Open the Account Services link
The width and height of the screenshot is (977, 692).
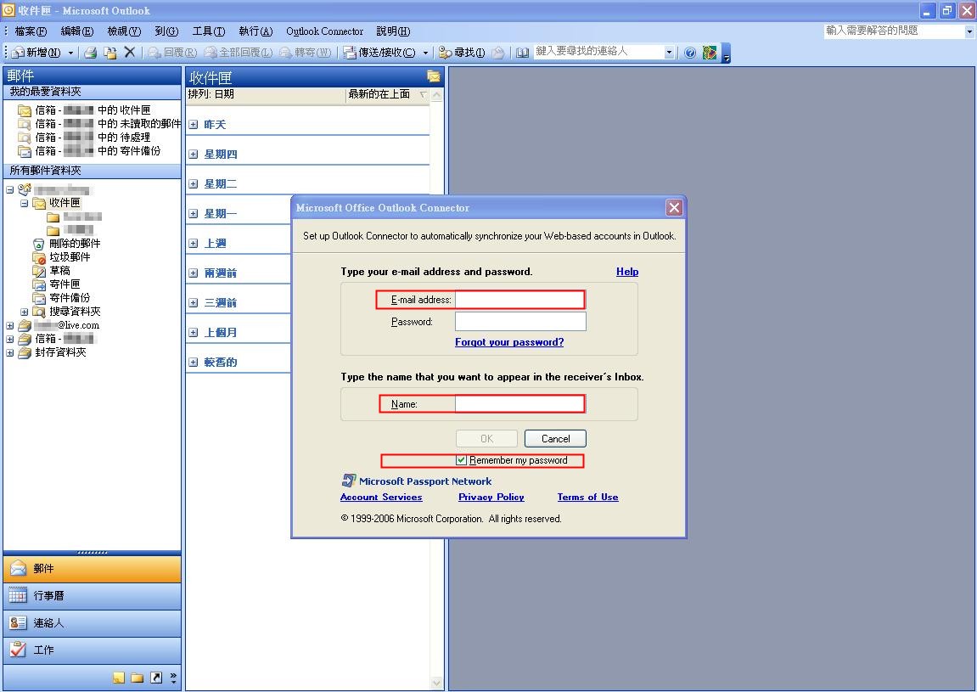(381, 498)
